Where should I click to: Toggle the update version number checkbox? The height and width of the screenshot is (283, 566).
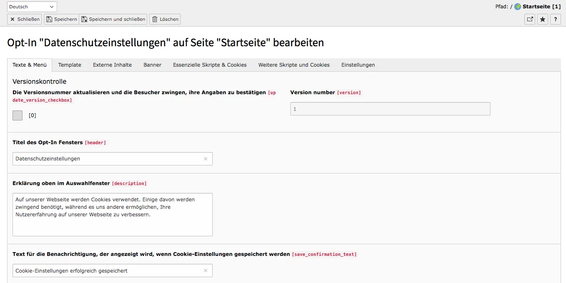pos(18,115)
